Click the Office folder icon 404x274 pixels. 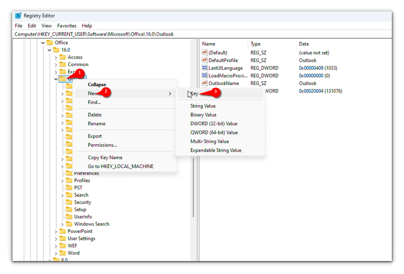click(x=50, y=43)
